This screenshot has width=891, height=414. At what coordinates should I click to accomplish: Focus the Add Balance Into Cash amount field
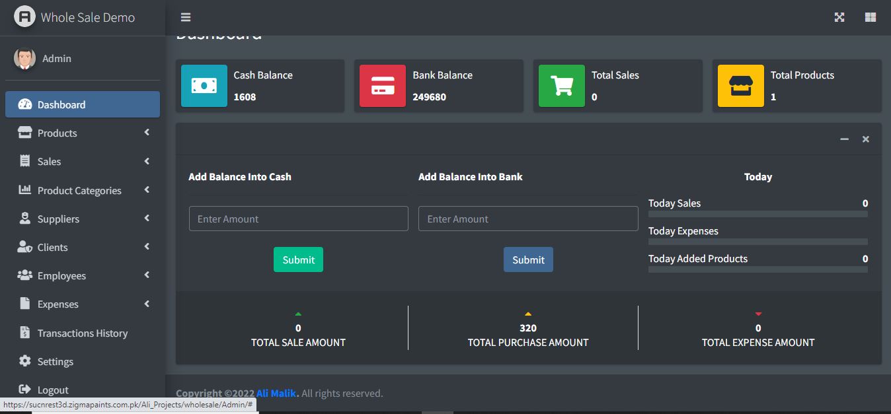point(298,219)
